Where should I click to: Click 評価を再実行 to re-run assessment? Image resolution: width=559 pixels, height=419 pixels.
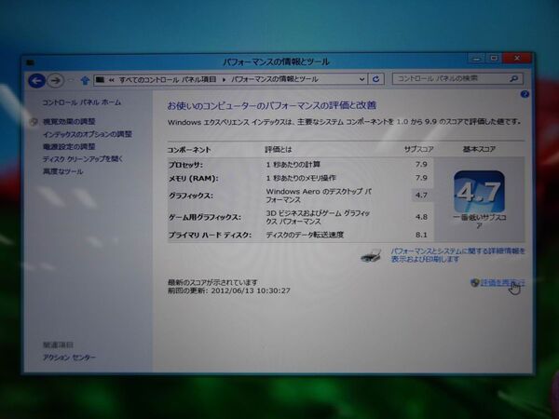pos(502,282)
